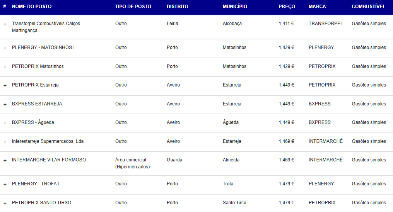Sort by the TIPO DE POSTO column
The width and height of the screenshot is (393, 212).
[133, 7]
